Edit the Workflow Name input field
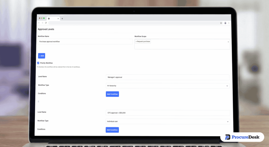 (x=85, y=41)
